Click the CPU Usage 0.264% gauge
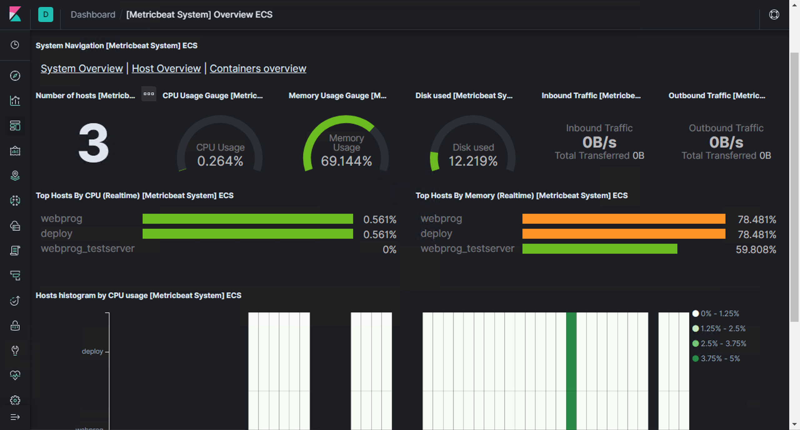800x430 pixels. point(220,144)
